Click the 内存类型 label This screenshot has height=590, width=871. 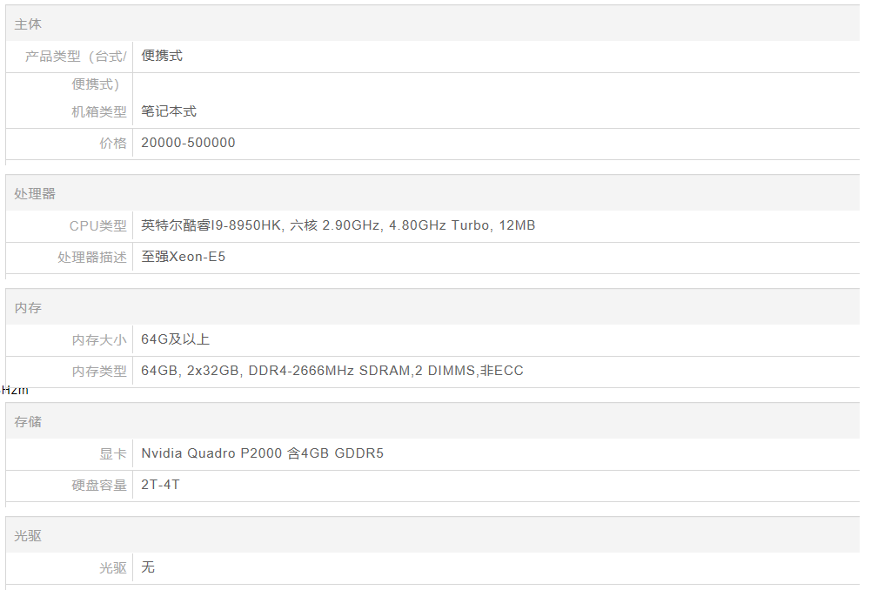pyautogui.click(x=99, y=372)
